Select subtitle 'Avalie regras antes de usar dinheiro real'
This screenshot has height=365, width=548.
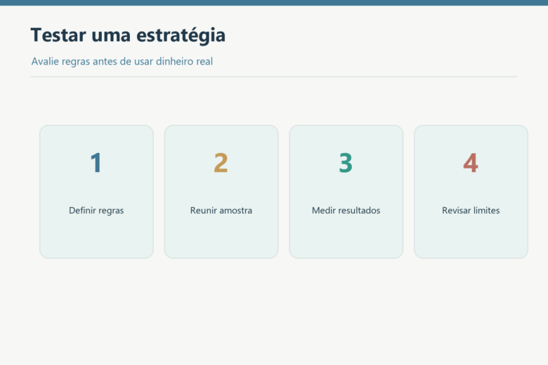point(122,62)
